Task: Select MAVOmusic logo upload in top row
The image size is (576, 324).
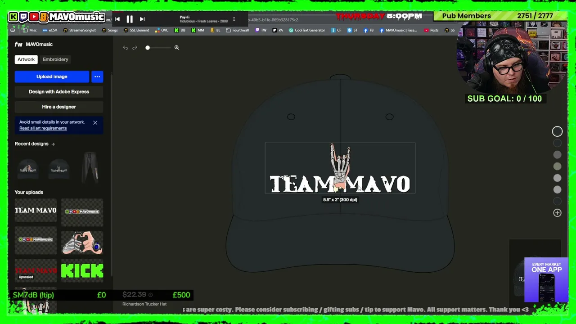Action: click(82, 211)
